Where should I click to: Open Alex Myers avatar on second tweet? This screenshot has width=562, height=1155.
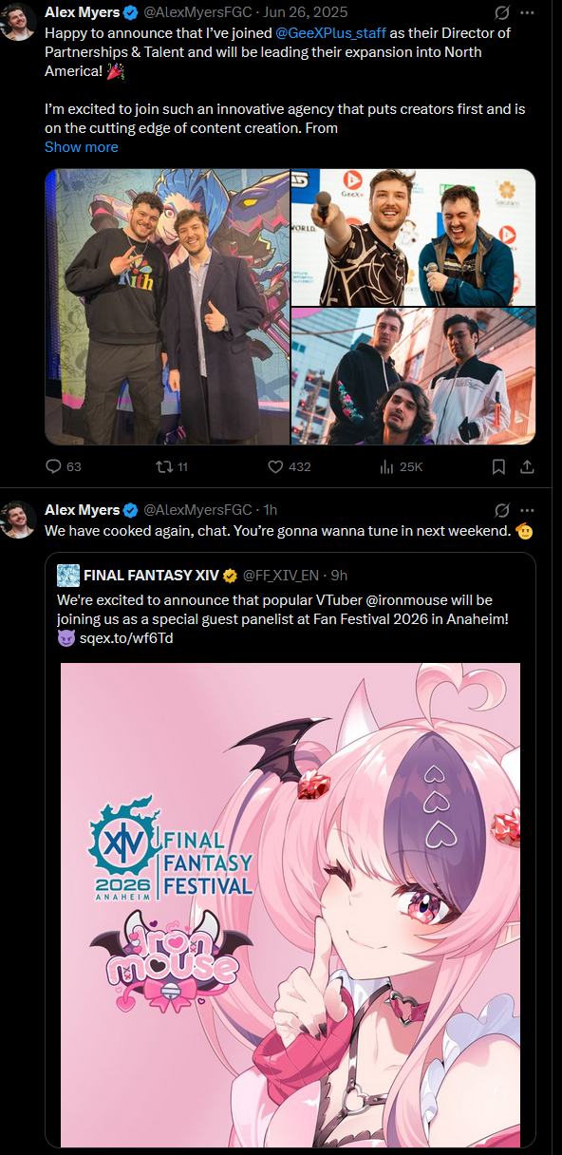pos(19,519)
